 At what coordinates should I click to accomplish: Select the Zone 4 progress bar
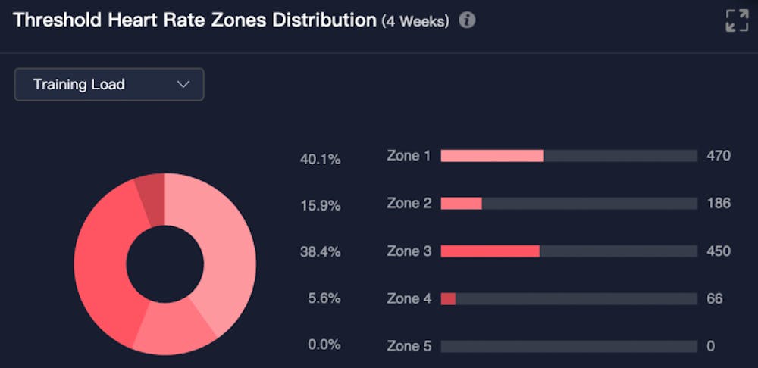(568, 299)
